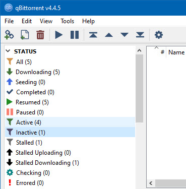
Task: Show Errored (0) torrents
Action: coord(70,183)
